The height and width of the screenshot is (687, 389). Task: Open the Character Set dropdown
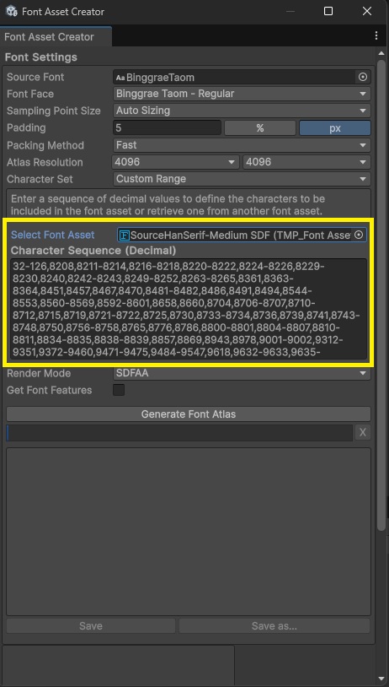(x=242, y=179)
